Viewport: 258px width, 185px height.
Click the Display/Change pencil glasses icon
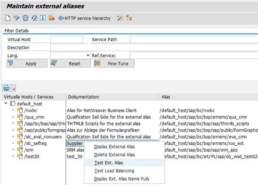point(16,18)
